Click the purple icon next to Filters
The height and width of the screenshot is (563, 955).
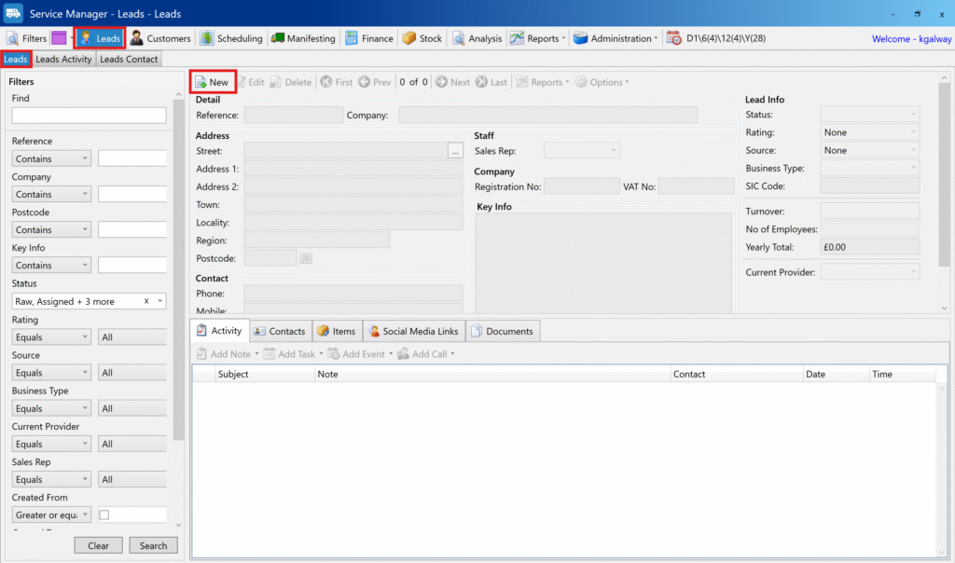coord(59,38)
